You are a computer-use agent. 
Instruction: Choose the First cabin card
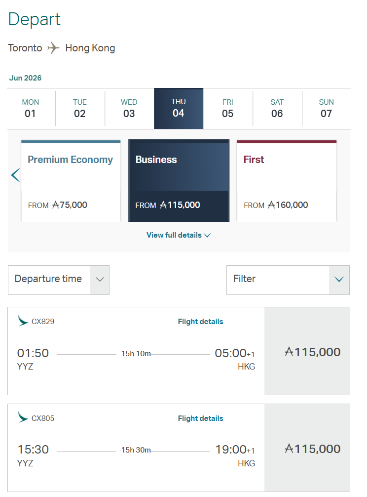click(x=287, y=181)
